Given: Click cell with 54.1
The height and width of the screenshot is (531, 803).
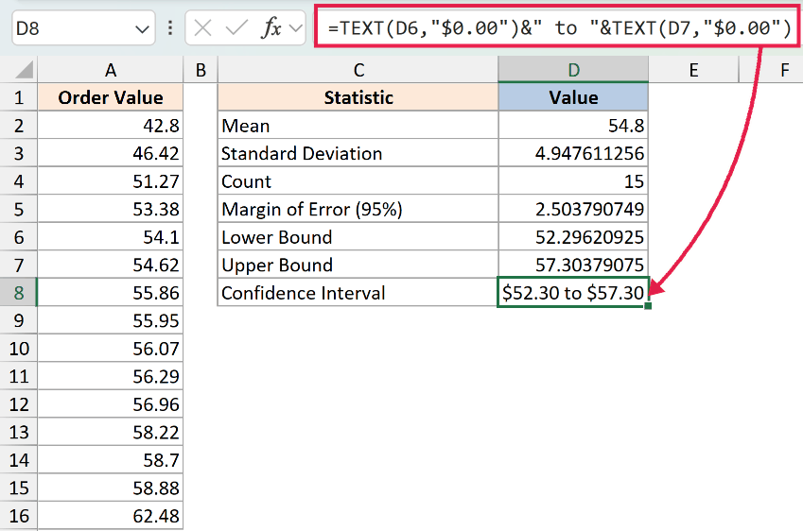Looking at the screenshot, I should point(110,237).
